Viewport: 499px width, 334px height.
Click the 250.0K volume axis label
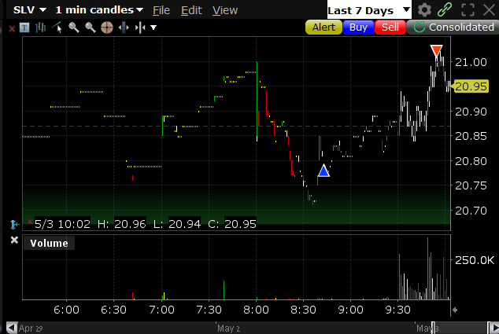(x=474, y=260)
